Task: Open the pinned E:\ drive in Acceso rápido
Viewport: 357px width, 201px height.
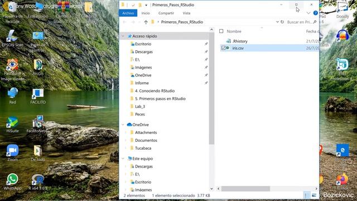Action: pos(137,60)
